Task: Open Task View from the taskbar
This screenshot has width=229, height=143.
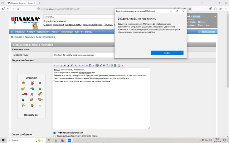Action: (x=49, y=140)
